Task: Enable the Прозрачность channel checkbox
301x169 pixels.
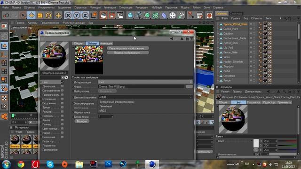Action: click(62, 95)
